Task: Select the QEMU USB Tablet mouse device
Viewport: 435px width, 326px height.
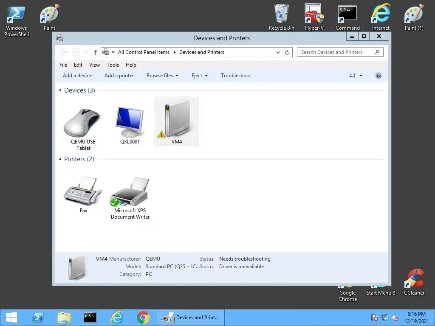Action: coord(83,129)
